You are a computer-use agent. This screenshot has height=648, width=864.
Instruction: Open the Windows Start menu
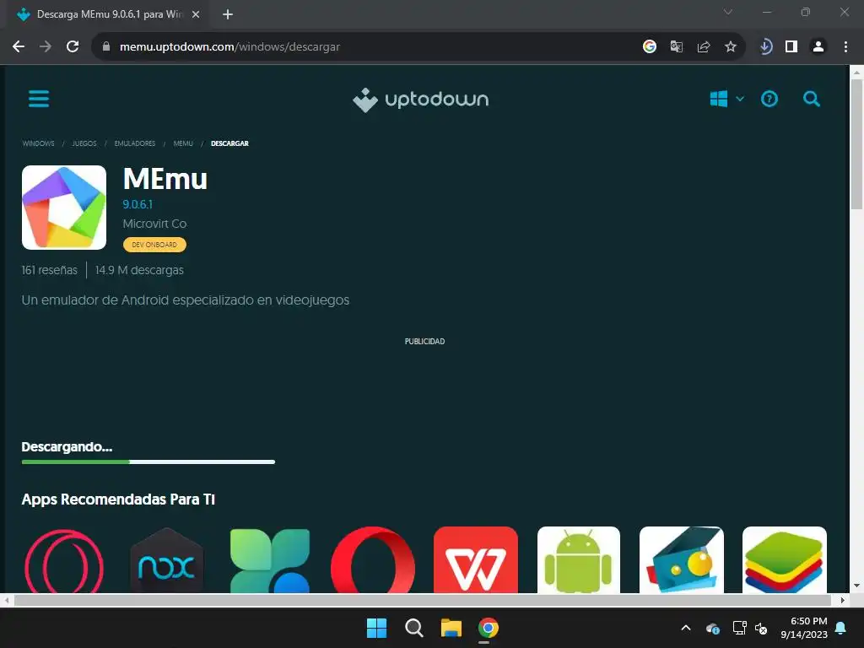pos(377,628)
